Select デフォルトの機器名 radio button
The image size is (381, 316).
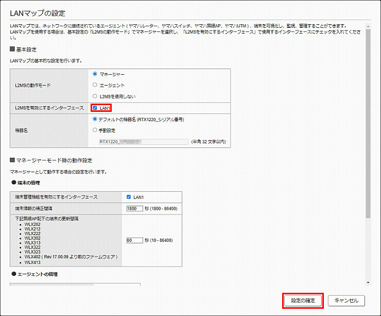tap(95, 119)
